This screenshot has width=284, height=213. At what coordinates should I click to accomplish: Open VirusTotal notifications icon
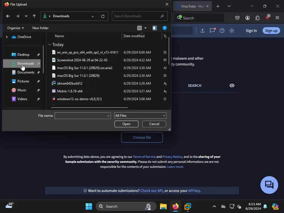pyautogui.click(x=212, y=31)
